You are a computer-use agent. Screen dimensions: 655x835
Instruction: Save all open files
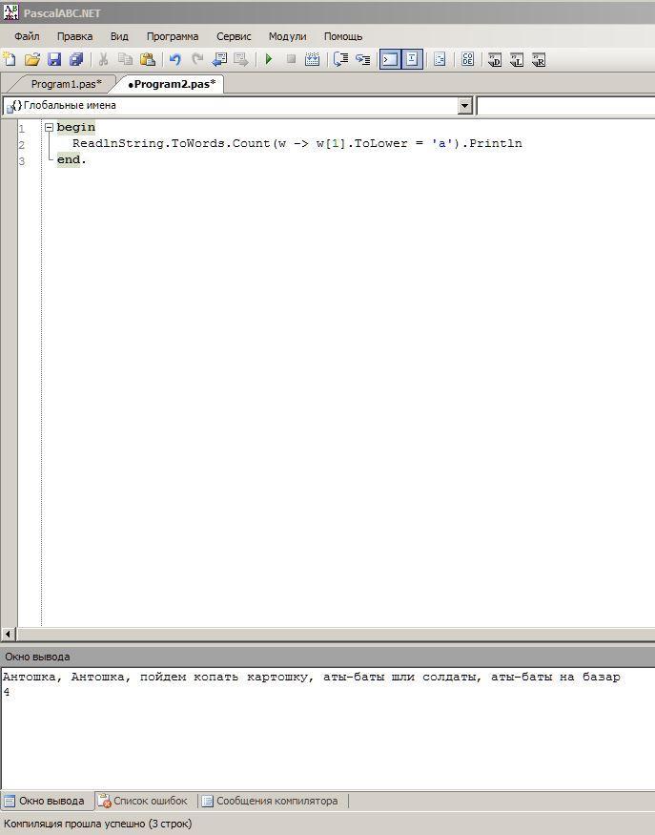pos(76,59)
